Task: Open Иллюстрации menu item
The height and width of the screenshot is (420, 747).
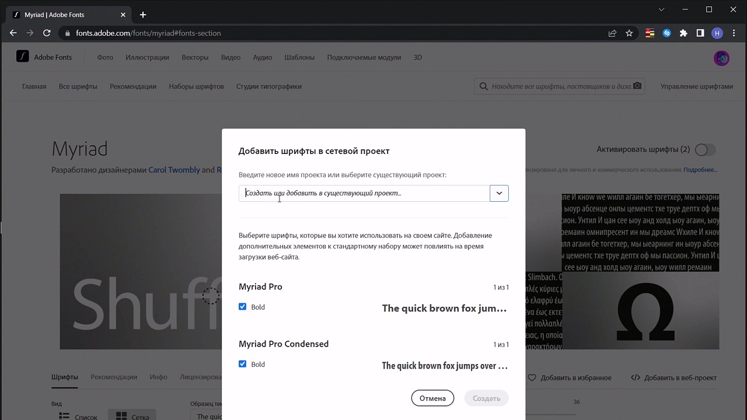Action: (147, 57)
